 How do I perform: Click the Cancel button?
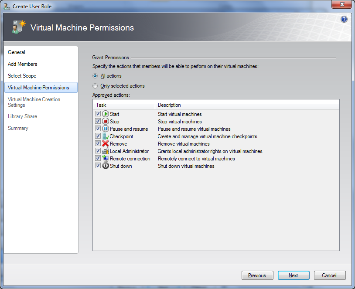pyautogui.click(x=330, y=275)
